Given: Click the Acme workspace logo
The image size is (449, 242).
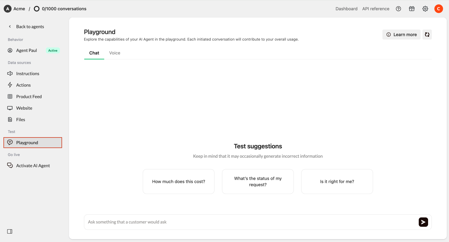Looking at the screenshot, I should coord(7,9).
